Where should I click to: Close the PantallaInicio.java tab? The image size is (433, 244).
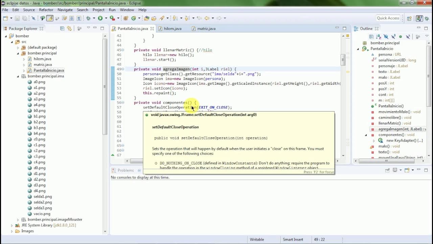152,29
